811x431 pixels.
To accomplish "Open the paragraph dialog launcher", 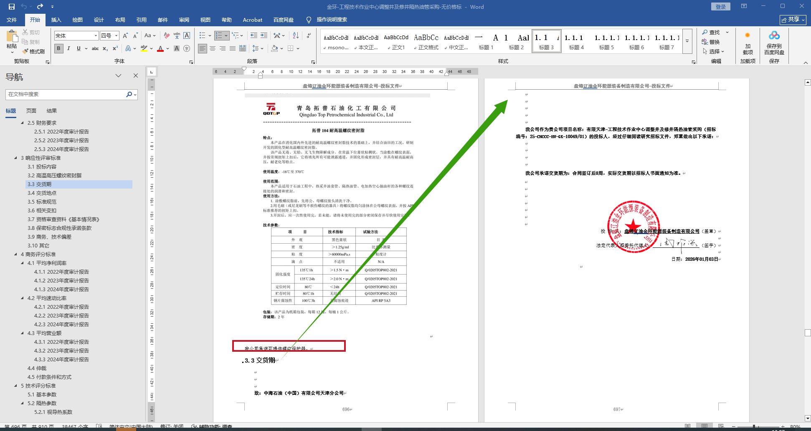I will [313, 62].
